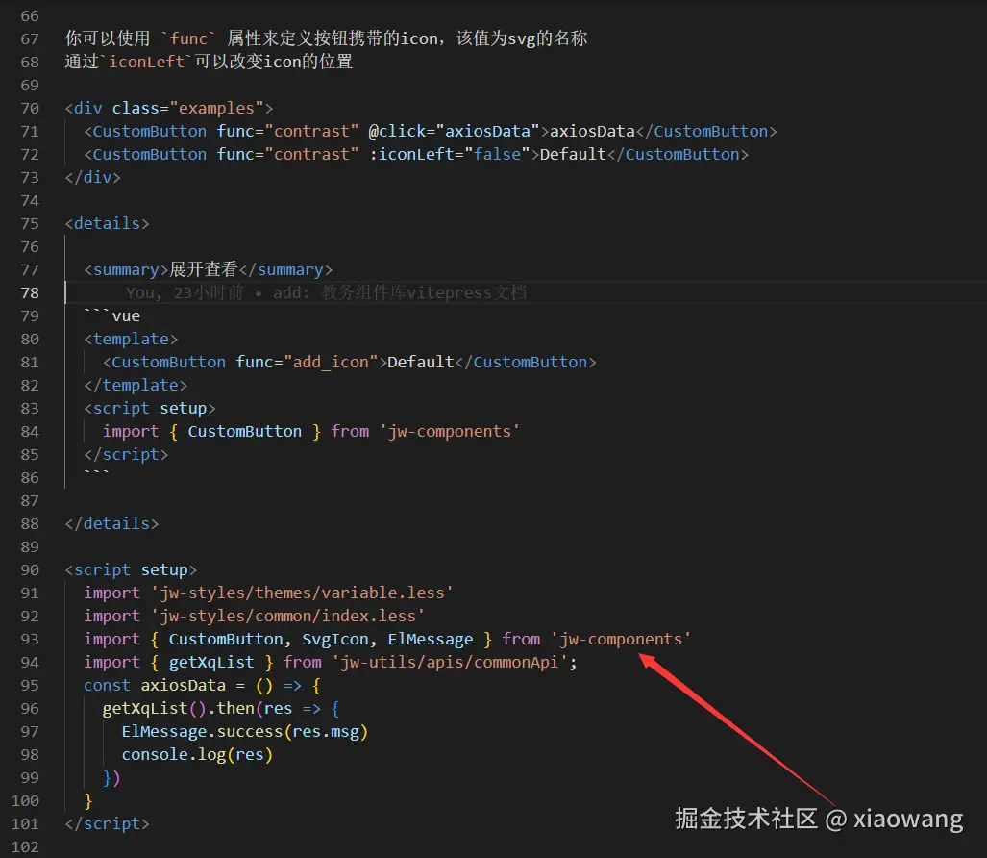This screenshot has width=987, height=858.
Task: Click ElMessage in the line 93 import
Action: click(430, 640)
